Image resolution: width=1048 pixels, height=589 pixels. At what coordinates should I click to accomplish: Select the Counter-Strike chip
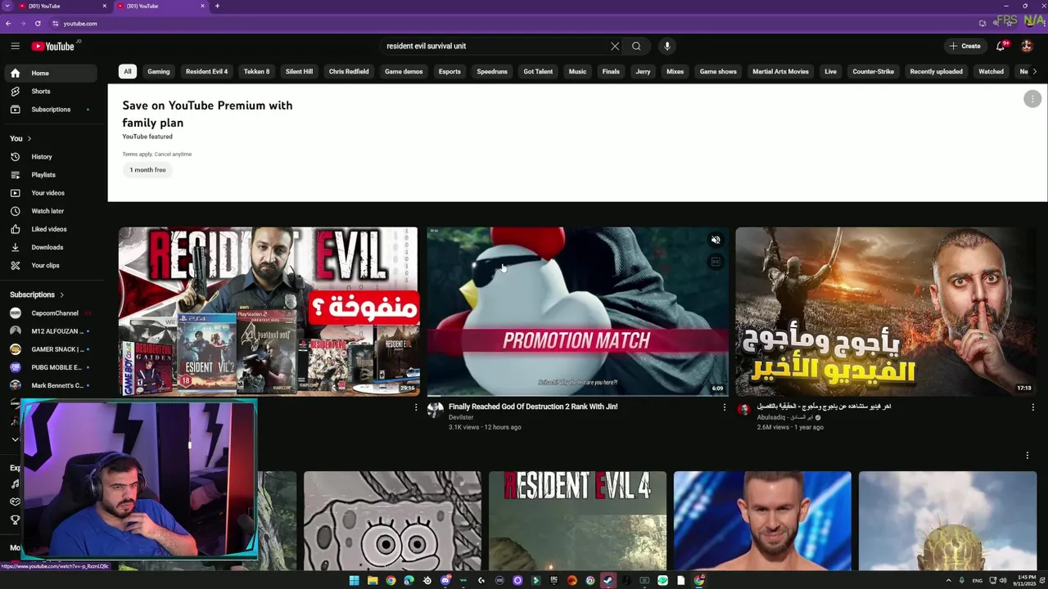click(x=873, y=71)
